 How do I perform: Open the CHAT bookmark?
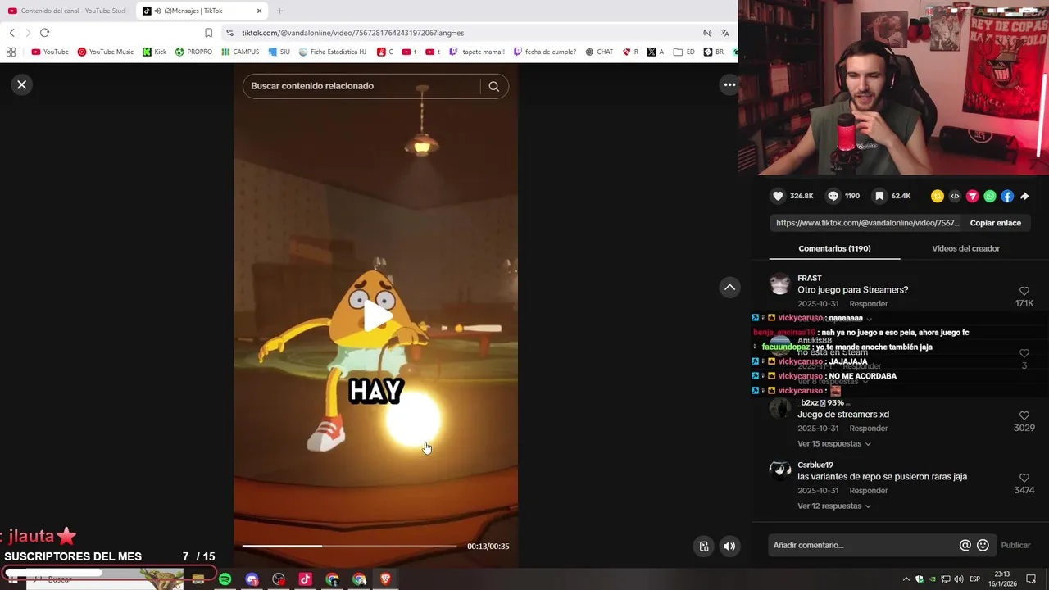pos(599,52)
